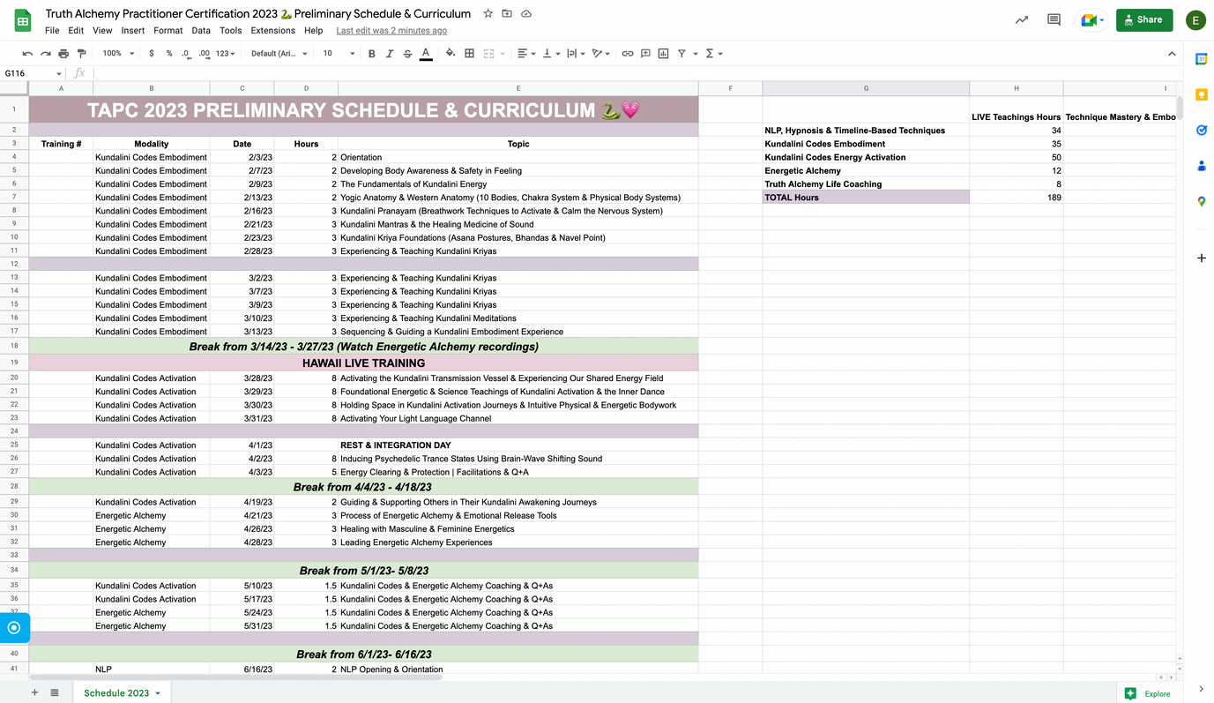Viewport: 1214px width, 703px height.
Task: Open the Format menu
Action: (168, 30)
